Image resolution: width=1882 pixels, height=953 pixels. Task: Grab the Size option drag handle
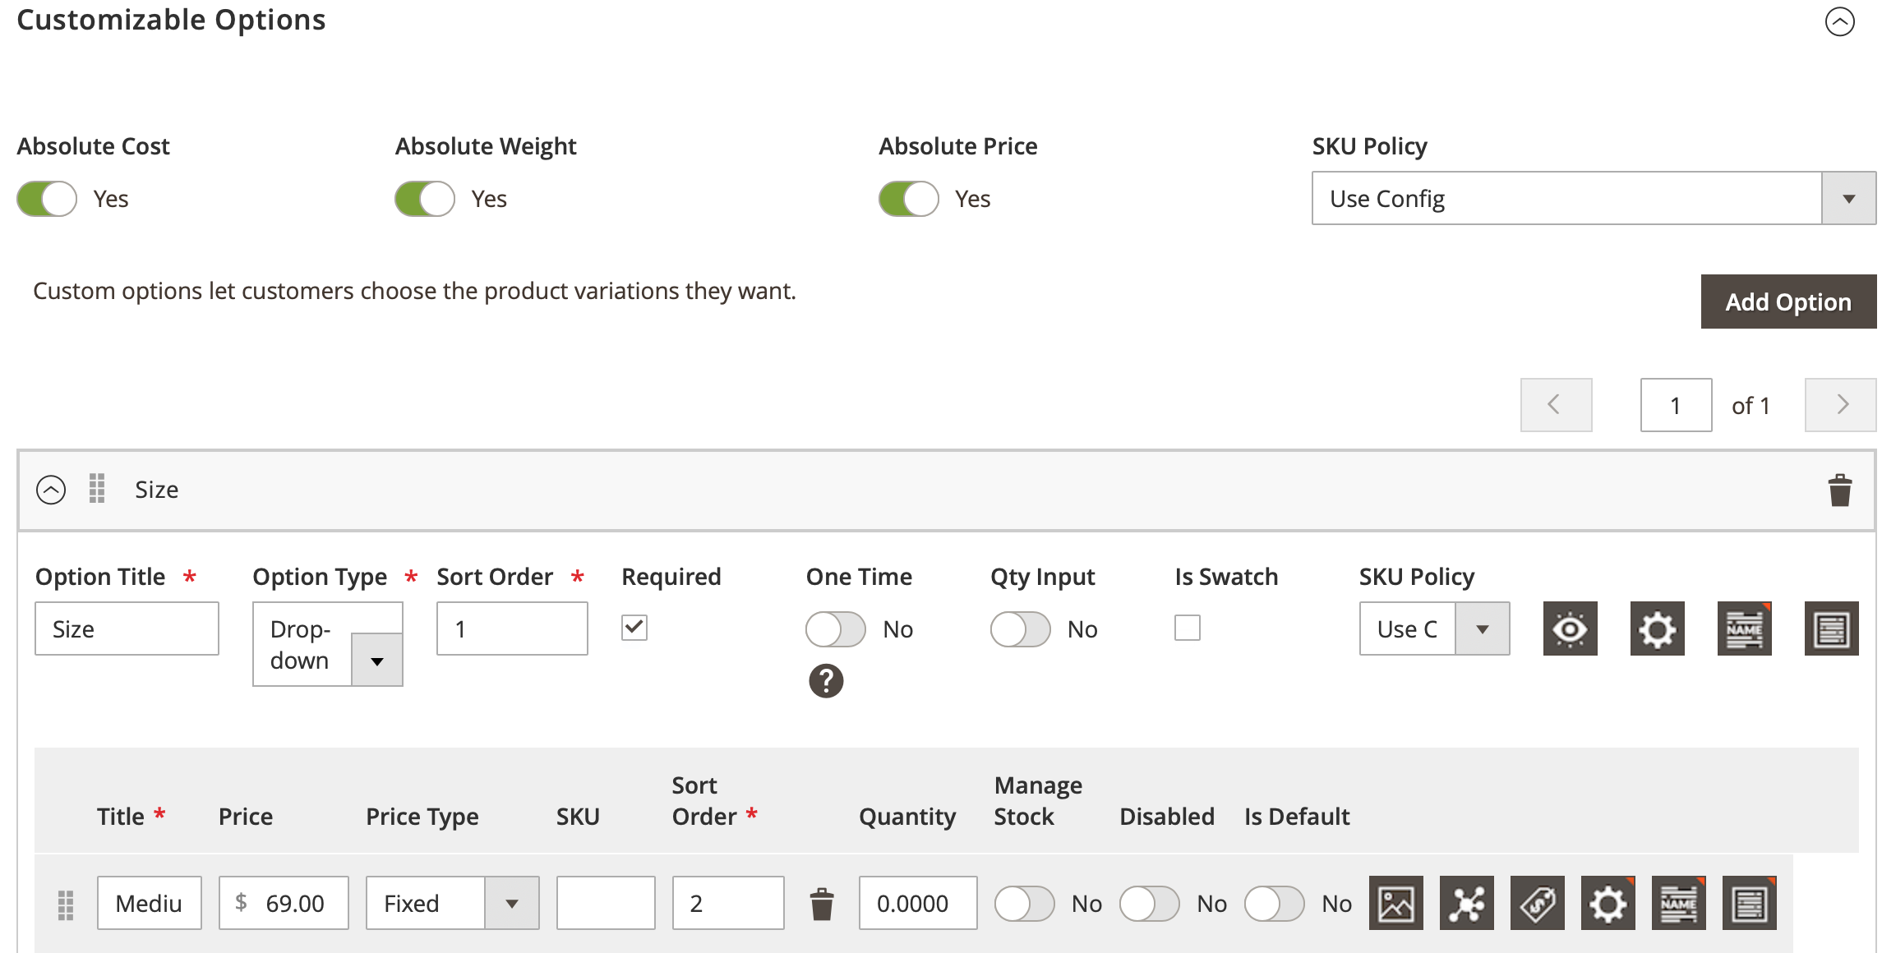tap(97, 489)
